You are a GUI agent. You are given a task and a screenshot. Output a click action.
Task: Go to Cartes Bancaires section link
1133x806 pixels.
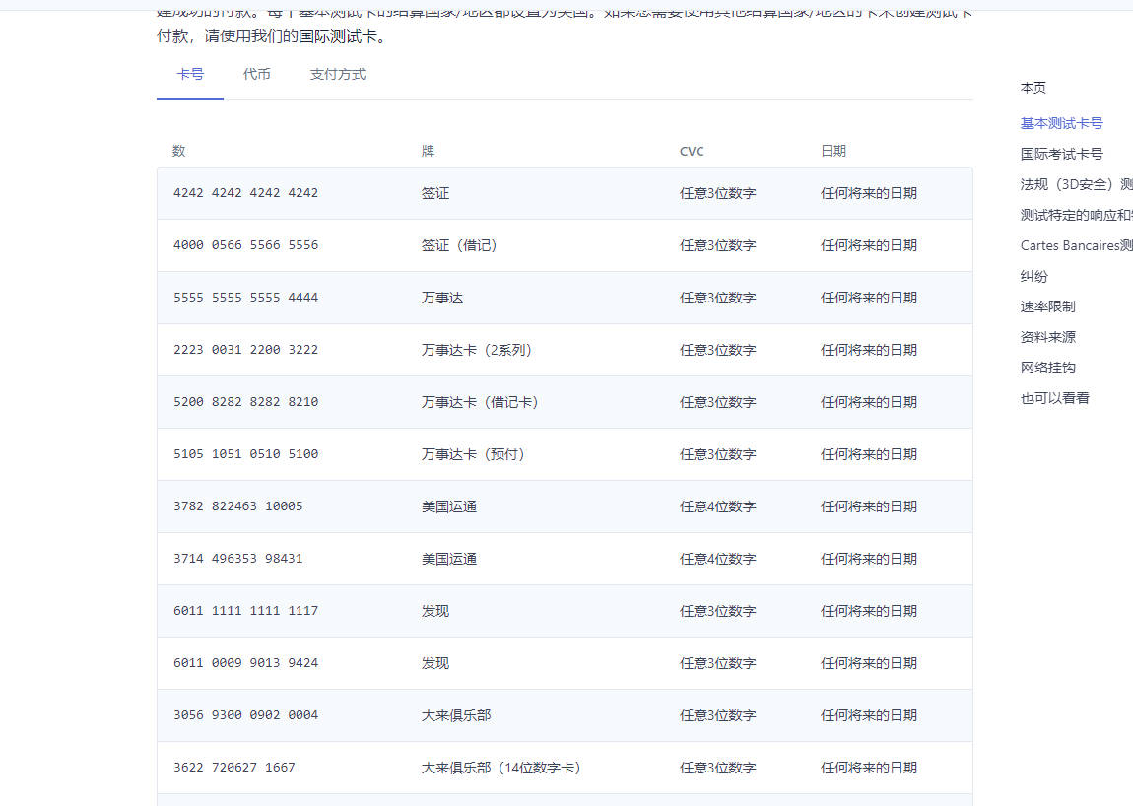tap(1077, 245)
